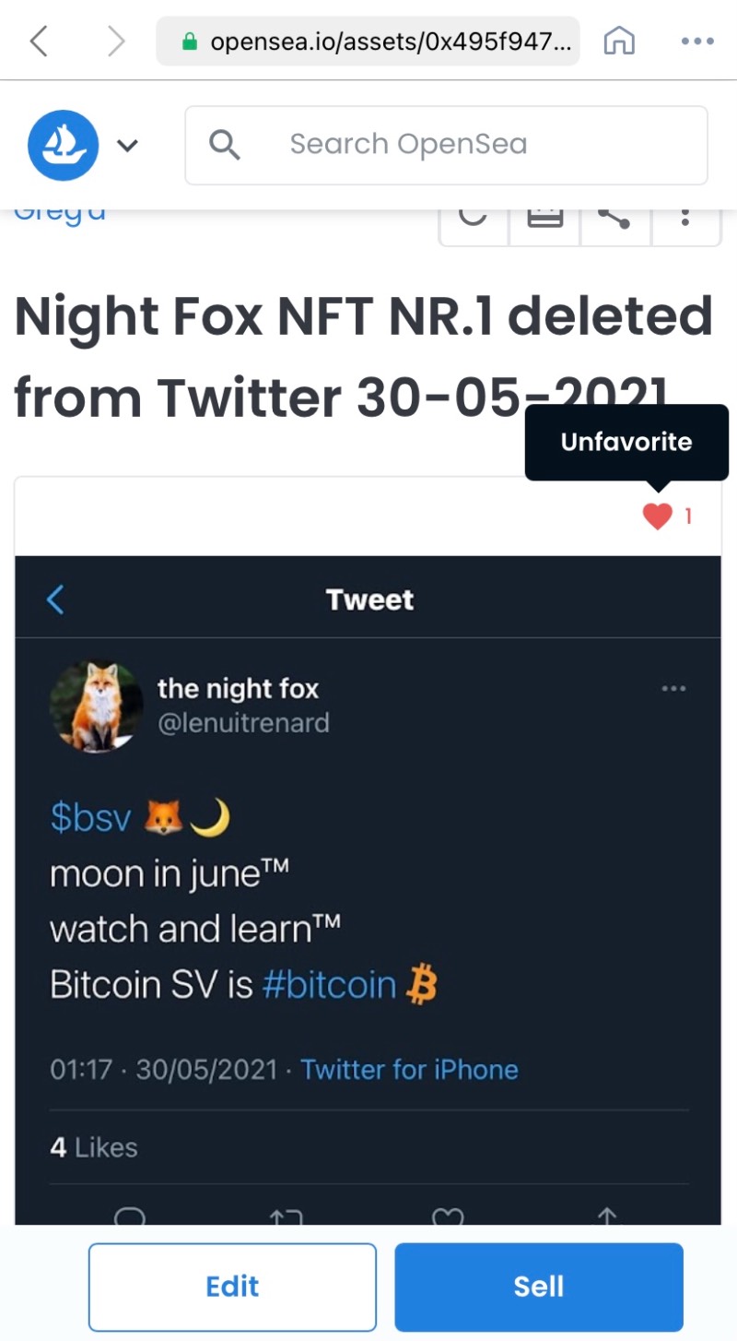Expand the dropdown arrow beside OpenSea logo
Image resolution: width=737 pixels, height=1341 pixels.
pos(127,145)
